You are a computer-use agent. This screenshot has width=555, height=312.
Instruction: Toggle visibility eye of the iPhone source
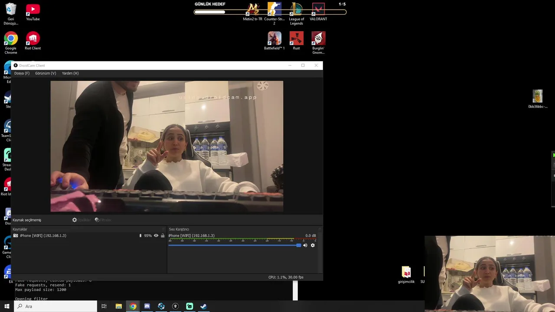(156, 236)
